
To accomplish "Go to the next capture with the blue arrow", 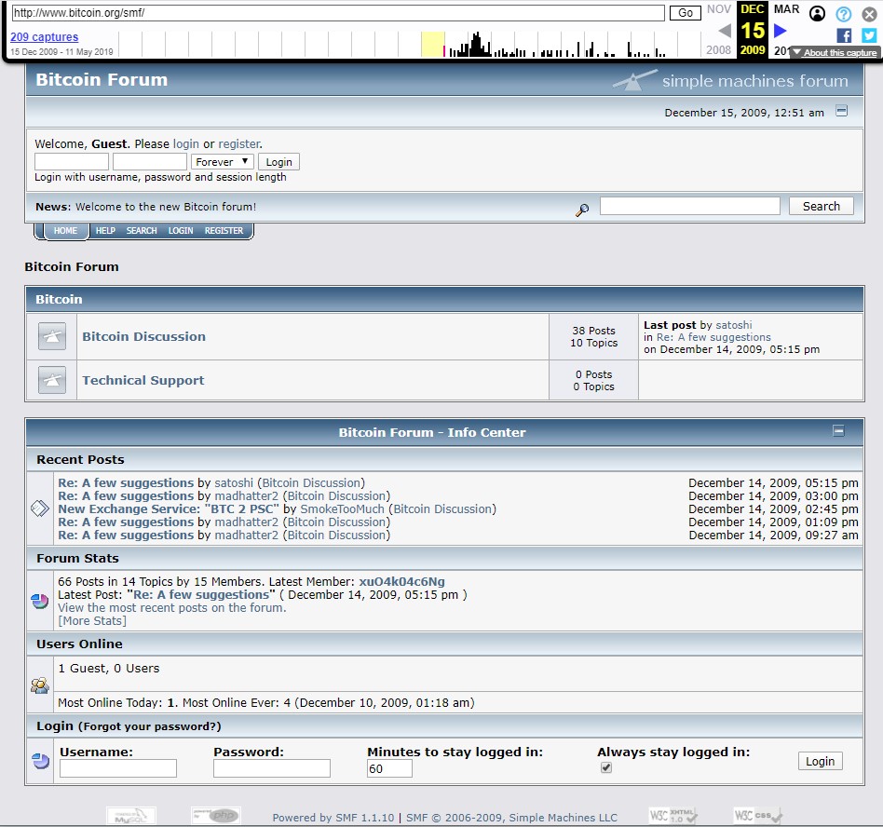I will (x=780, y=31).
